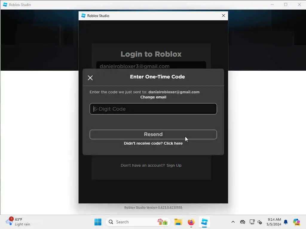Open Firefox from the taskbar

pos(191,222)
